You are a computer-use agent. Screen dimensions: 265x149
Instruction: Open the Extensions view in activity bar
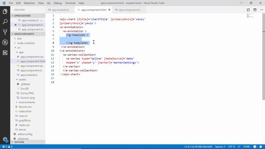(5, 53)
